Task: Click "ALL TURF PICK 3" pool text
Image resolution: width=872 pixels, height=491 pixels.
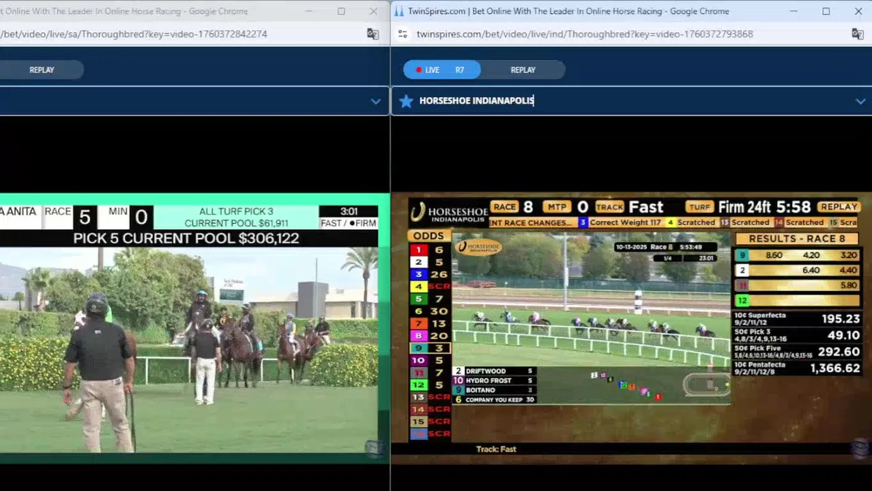Action: tap(236, 211)
